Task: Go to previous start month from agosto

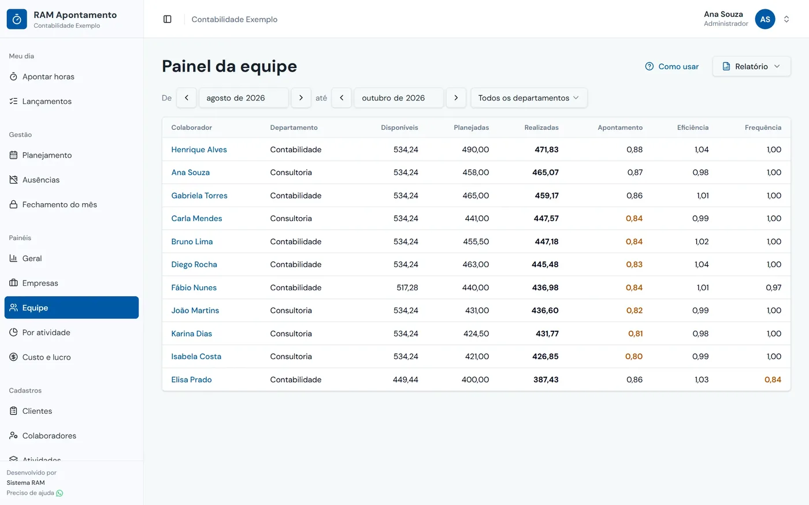Action: click(187, 98)
